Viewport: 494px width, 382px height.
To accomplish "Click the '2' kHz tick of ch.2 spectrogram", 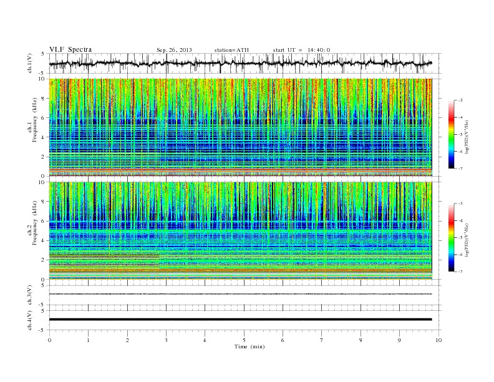I will coord(43,260).
